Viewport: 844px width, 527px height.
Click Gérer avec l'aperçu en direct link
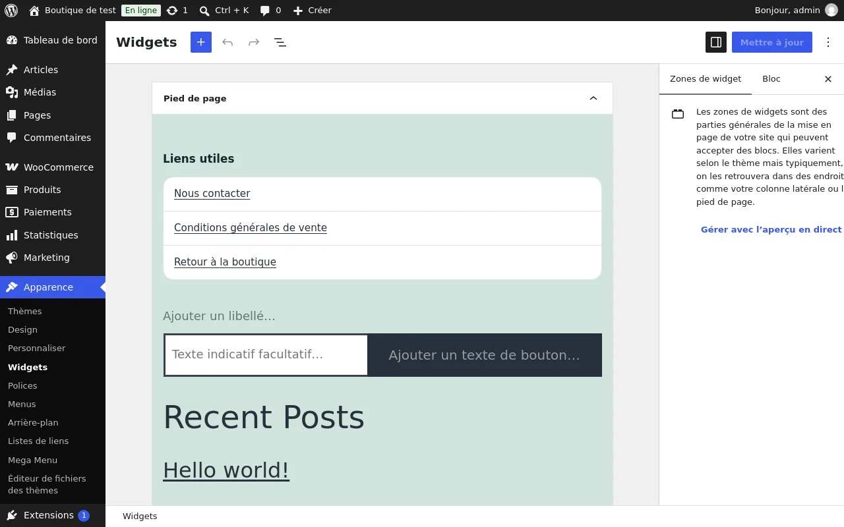point(771,229)
